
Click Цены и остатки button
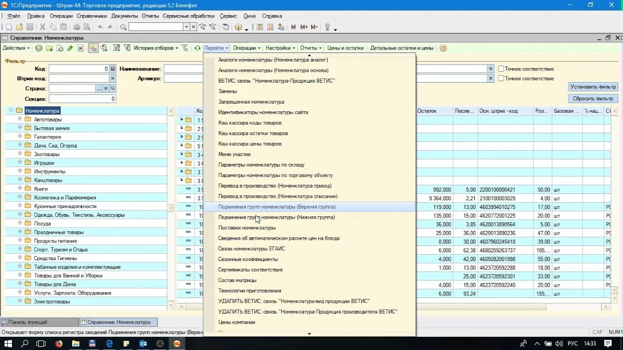345,48
